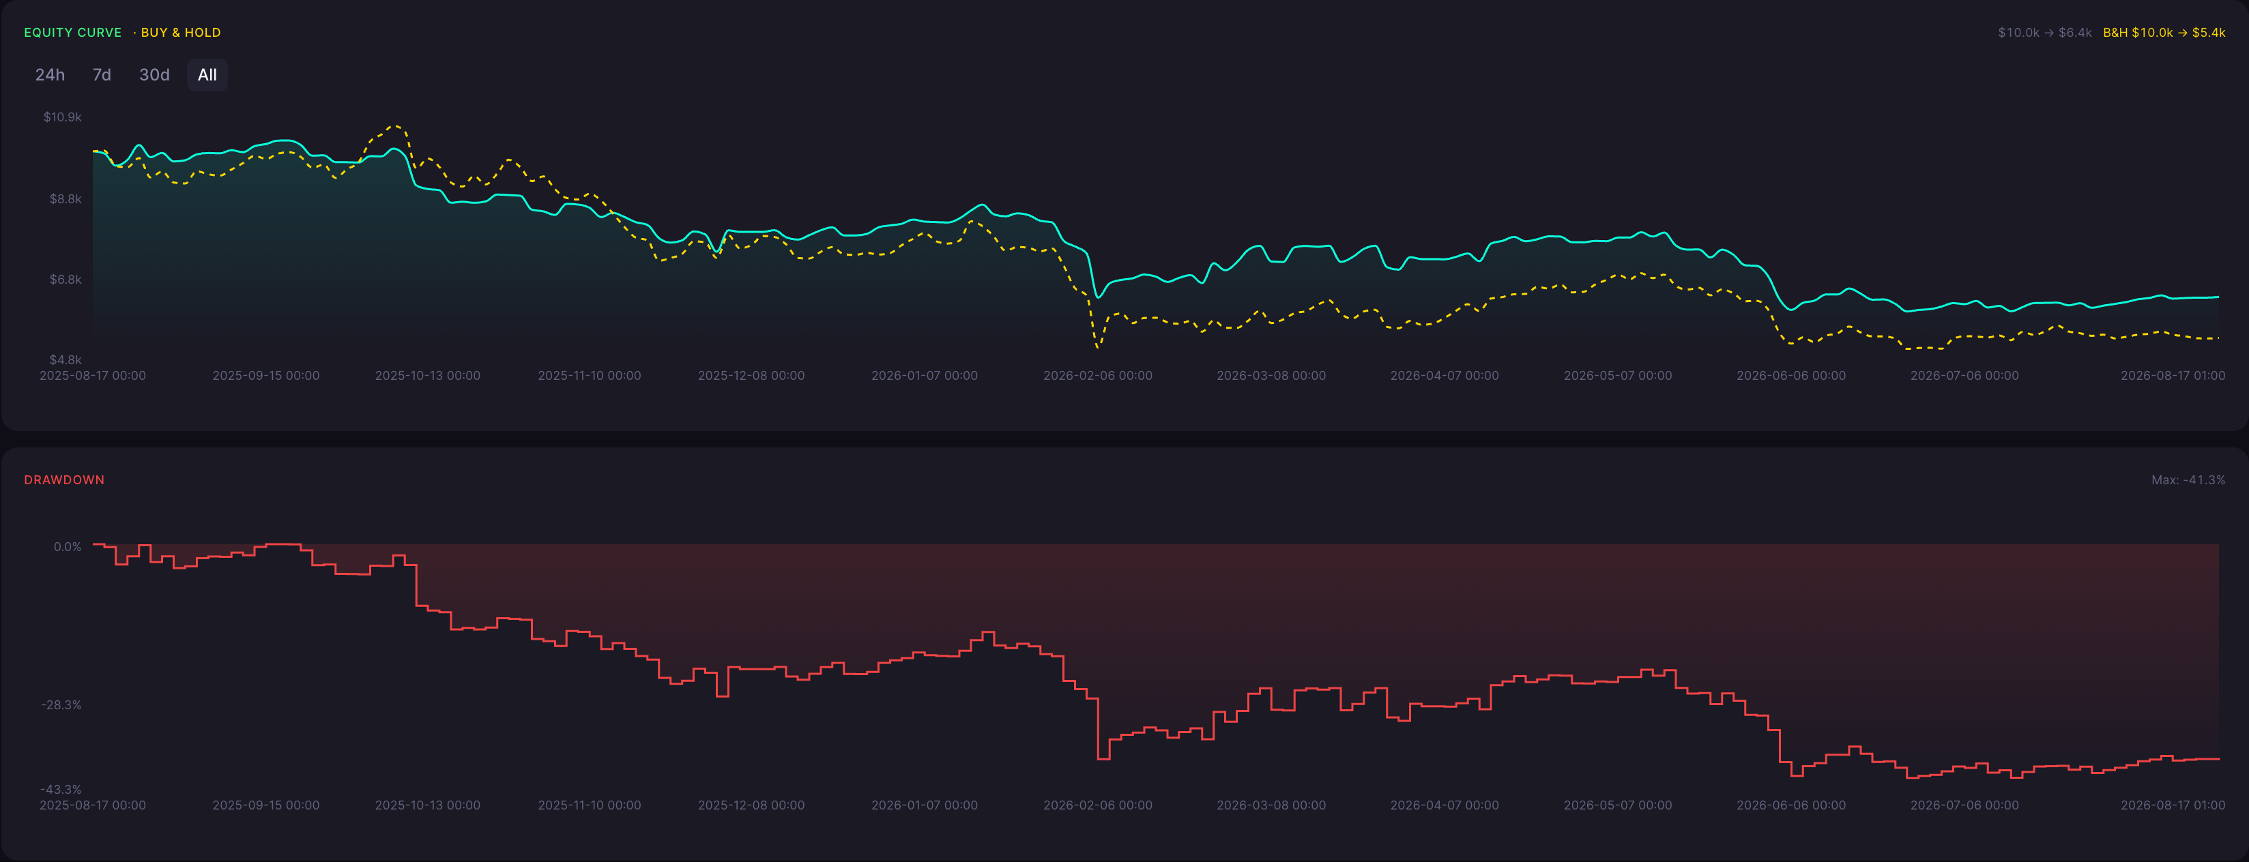This screenshot has height=862, width=2249.
Task: Click 2026-02-06 00:00 on the drawdown chart axis
Action: pos(1097,805)
